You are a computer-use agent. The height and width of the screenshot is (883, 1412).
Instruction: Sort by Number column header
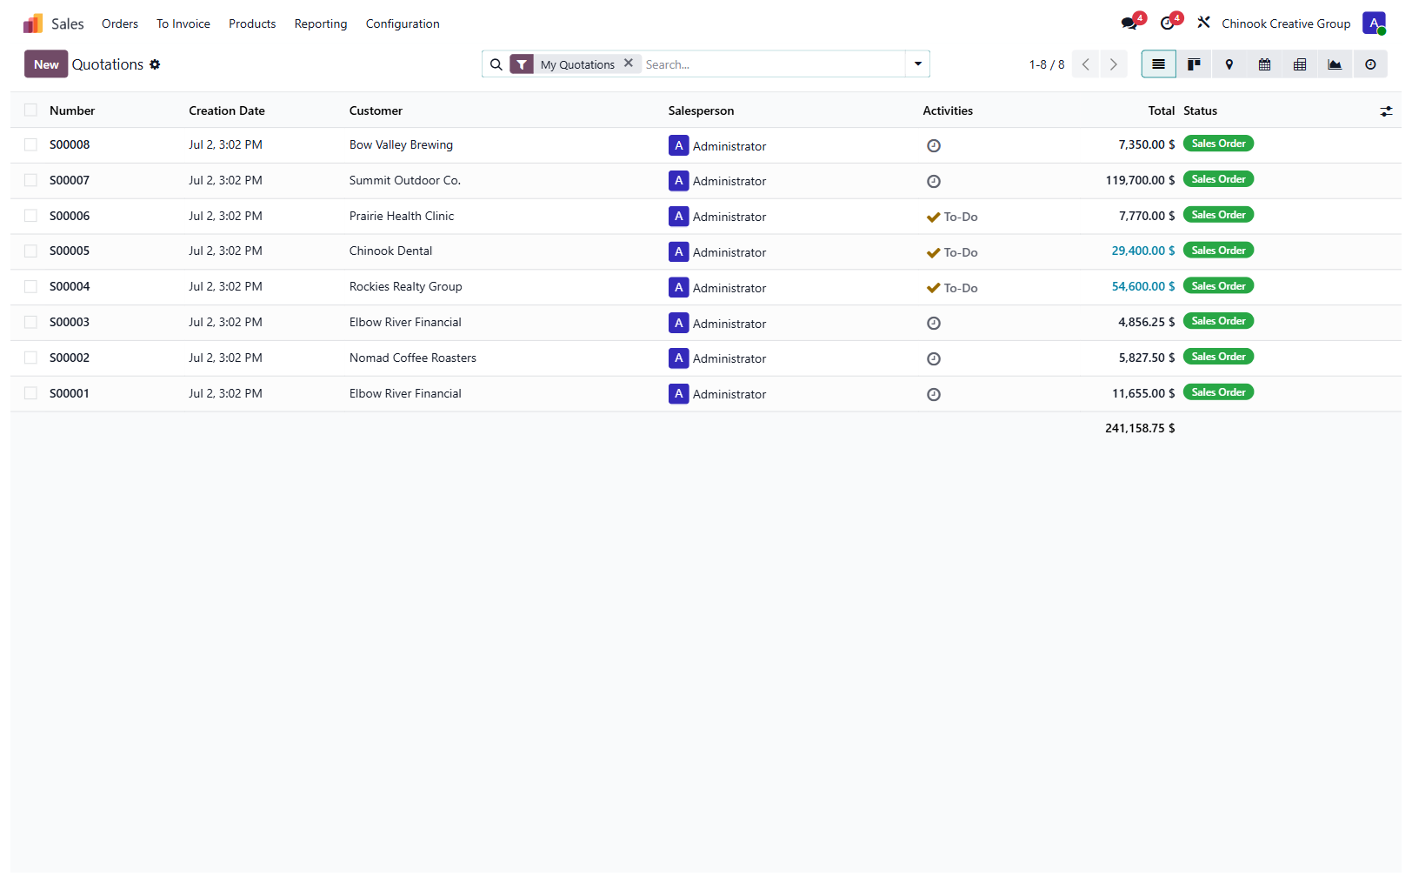(72, 110)
